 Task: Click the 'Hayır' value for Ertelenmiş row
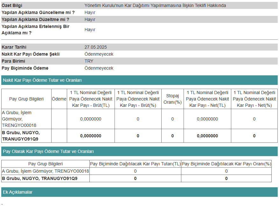(x=90, y=30)
